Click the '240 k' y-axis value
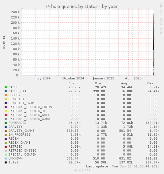Screen dimensions: 164x174 15,12
